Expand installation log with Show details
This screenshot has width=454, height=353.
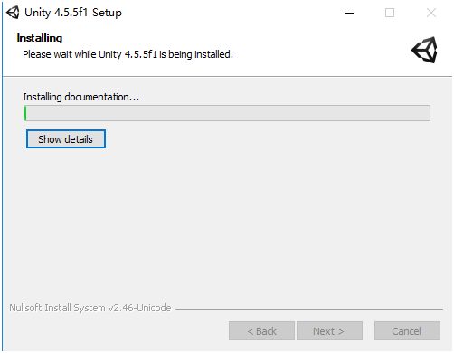pos(66,139)
